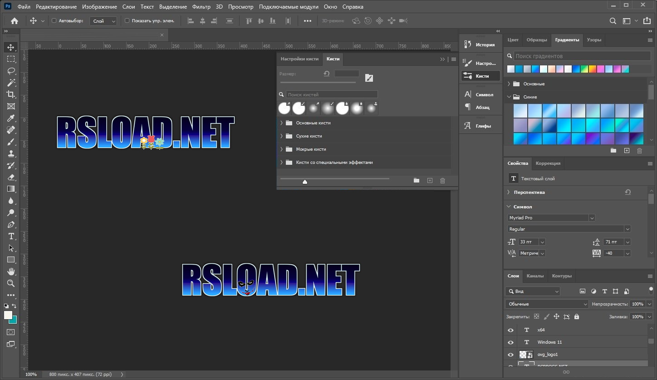
Task: Select the Move tool in the toolbar
Action: (10, 47)
